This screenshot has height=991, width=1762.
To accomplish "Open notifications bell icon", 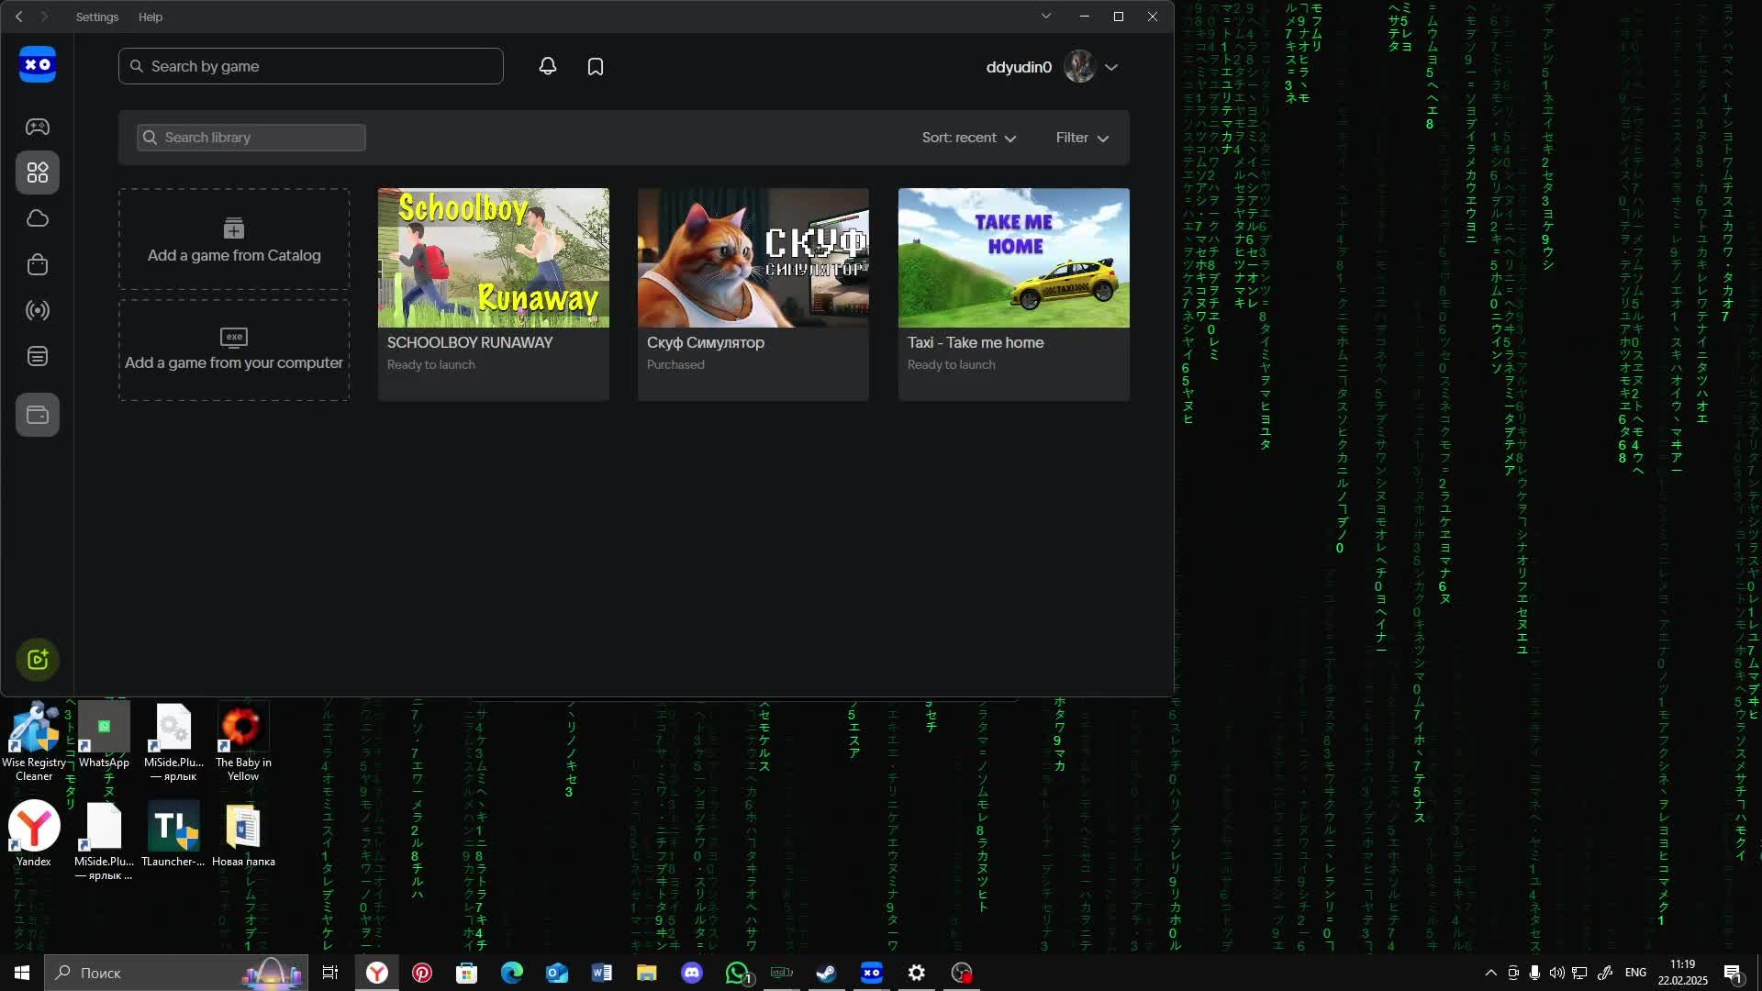I will click(548, 66).
